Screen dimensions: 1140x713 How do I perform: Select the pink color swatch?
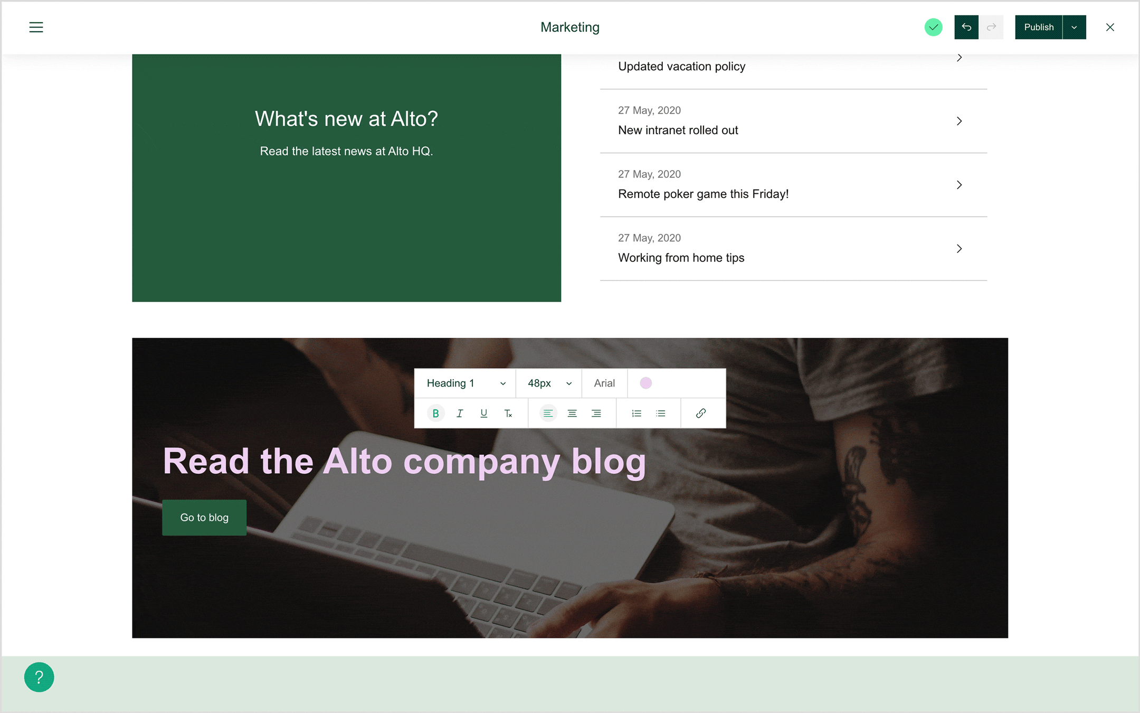(x=646, y=383)
